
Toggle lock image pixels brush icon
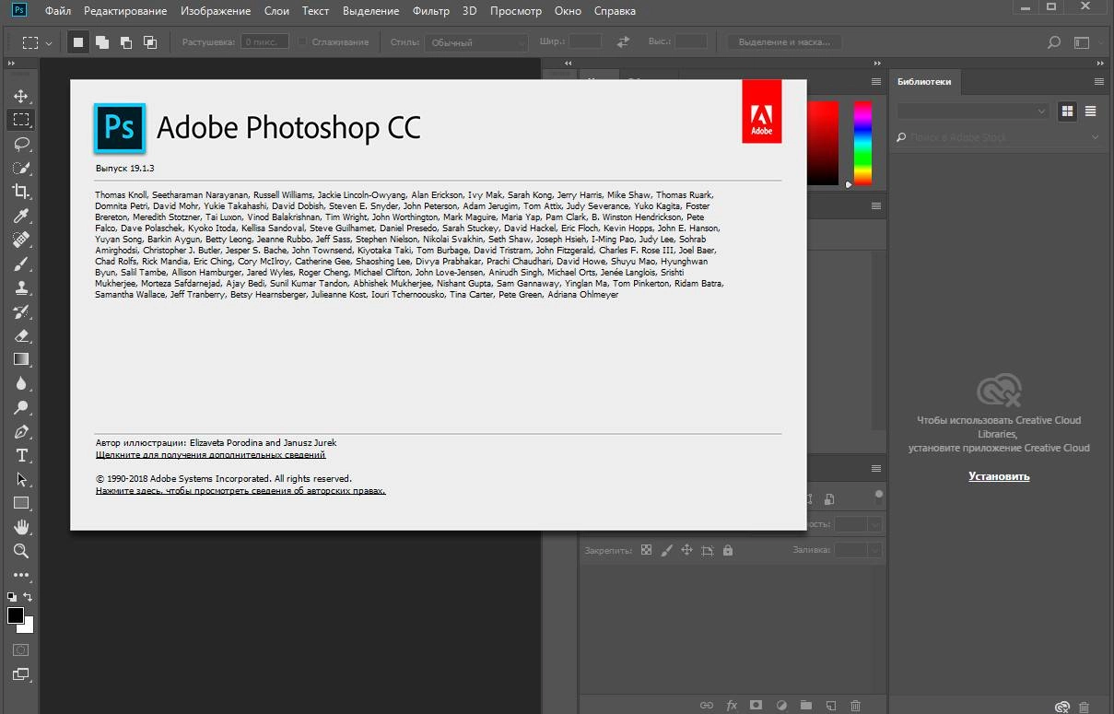(666, 550)
